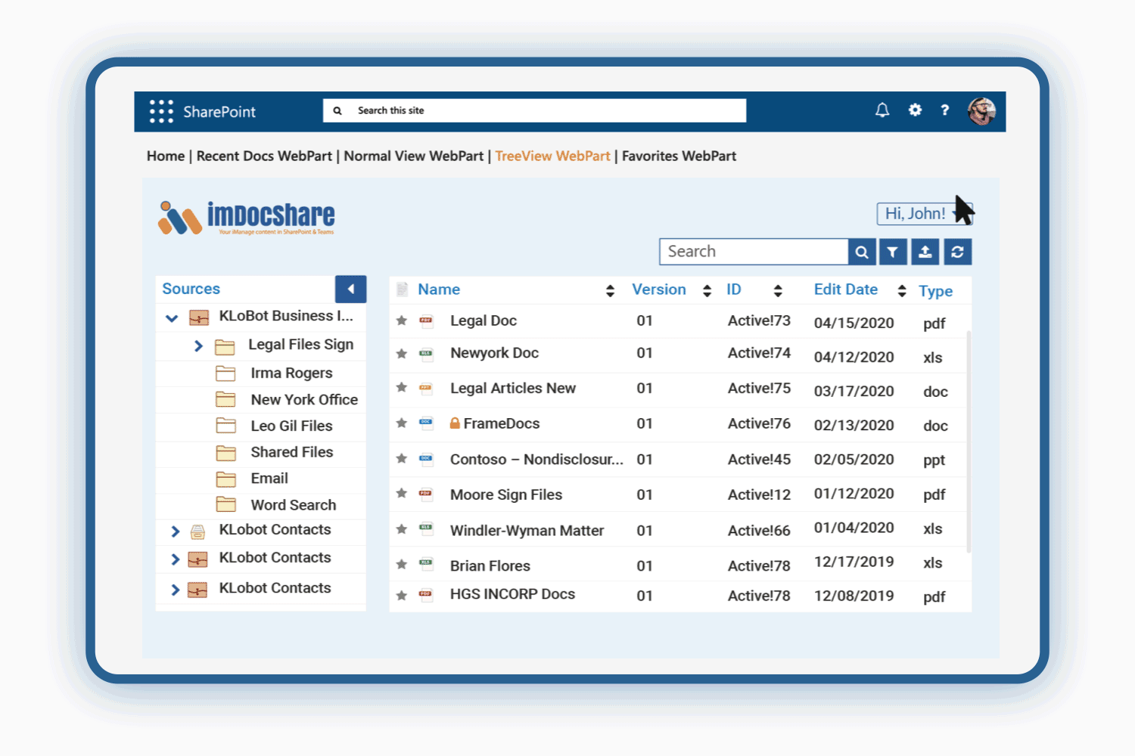Click the XLS file icon for Newyork Doc
This screenshot has height=756, width=1135.
(426, 353)
